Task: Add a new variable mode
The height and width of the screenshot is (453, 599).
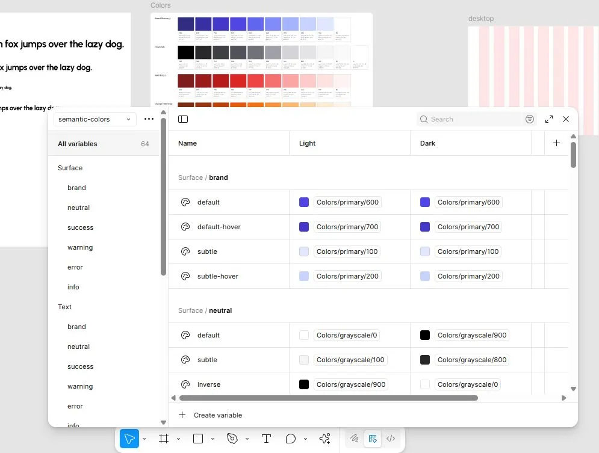Action: pyautogui.click(x=556, y=143)
